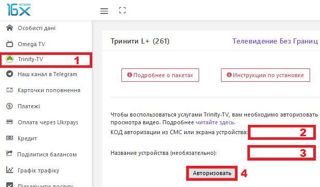
Task: Focus the Название устройства input field
Action: tap(282, 153)
